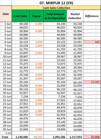Click topup value 6,000
Image resolution: width=101 pixels, height=139 pixels.
pos(36,24)
